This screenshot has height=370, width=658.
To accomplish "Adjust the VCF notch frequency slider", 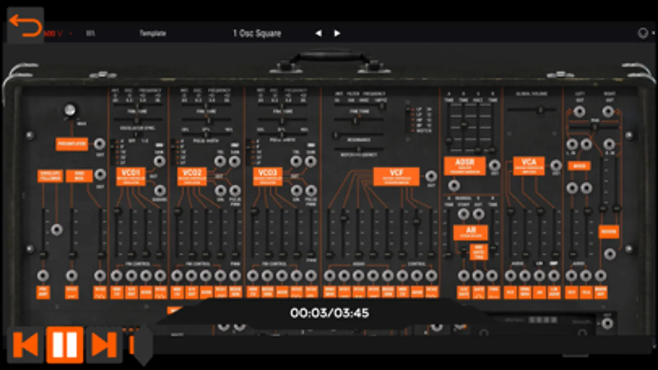I will pos(358,149).
